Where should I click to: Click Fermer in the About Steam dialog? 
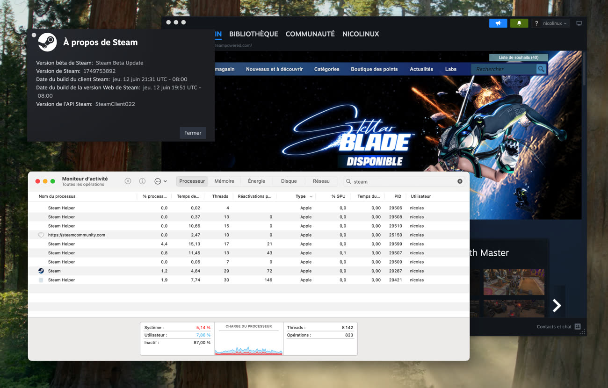pyautogui.click(x=193, y=133)
